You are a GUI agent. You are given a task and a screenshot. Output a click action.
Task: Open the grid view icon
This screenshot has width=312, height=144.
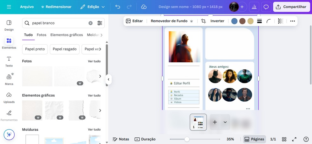[284, 139]
